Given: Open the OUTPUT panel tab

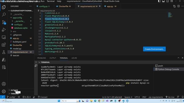Looking at the screenshot, I should coord(53,58).
